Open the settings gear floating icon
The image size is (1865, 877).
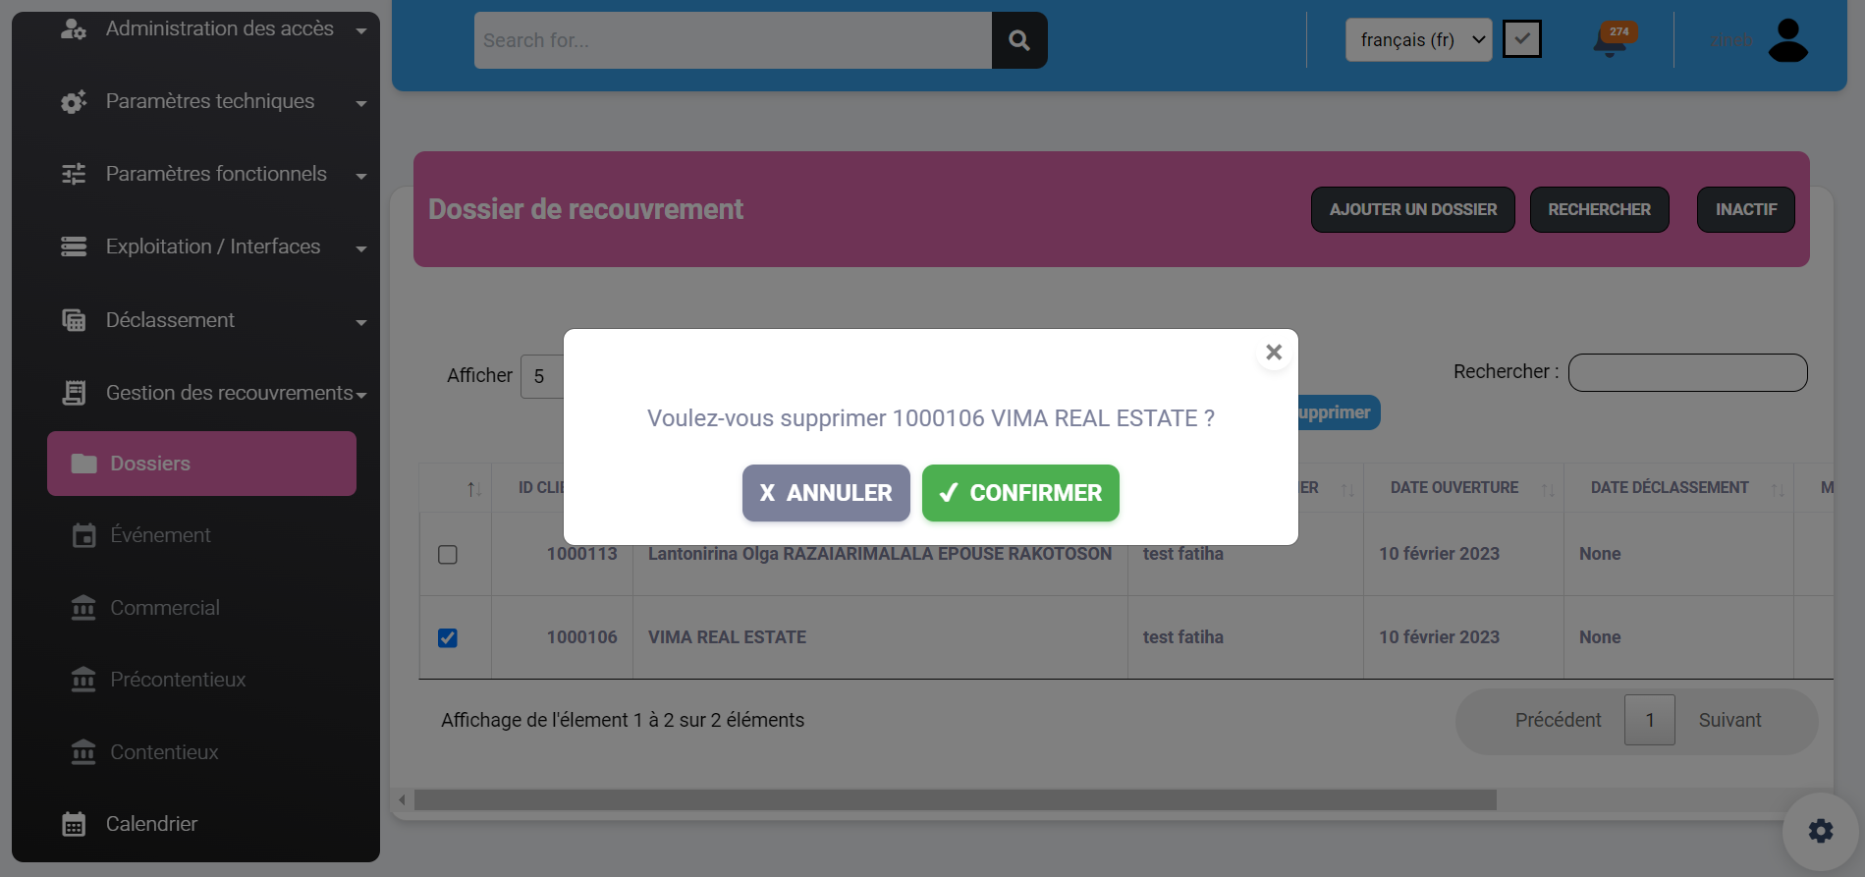click(x=1820, y=831)
